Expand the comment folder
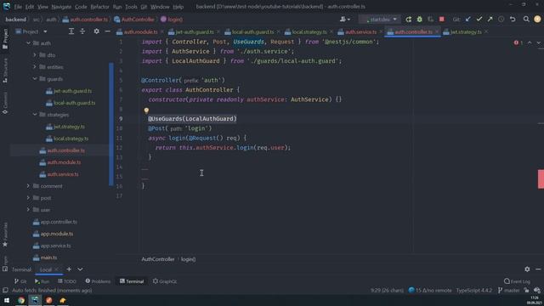This screenshot has width=544, height=306. coord(28,186)
